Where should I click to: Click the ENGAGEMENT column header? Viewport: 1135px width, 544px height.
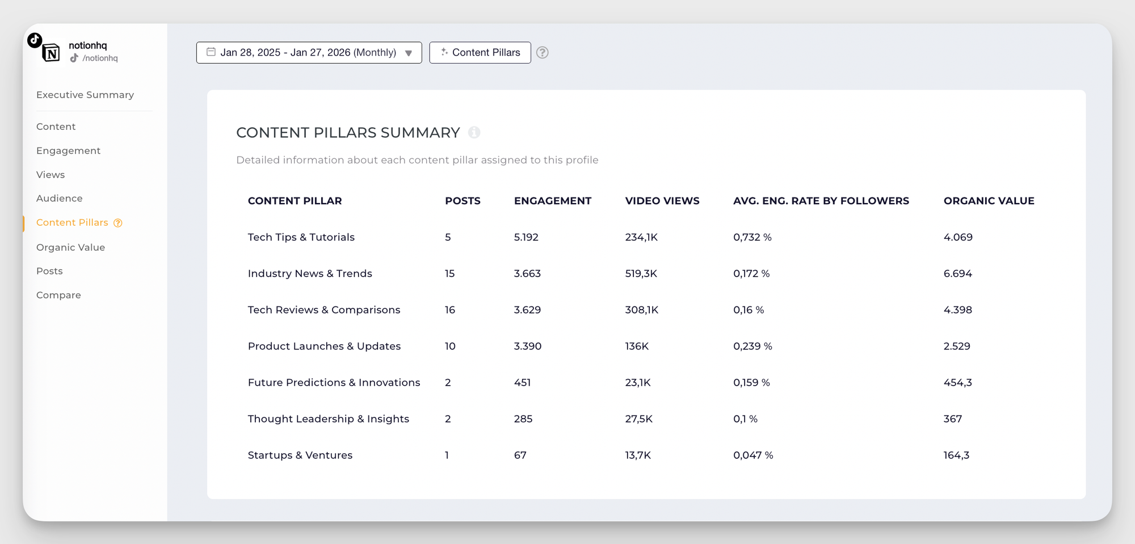[553, 200]
